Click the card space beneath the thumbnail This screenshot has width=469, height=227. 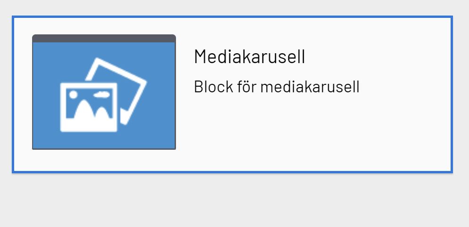104,160
